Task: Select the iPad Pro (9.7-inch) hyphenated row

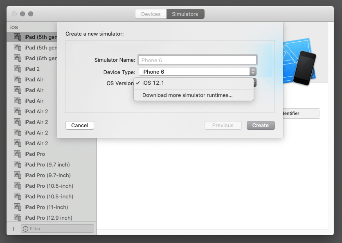Action: pos(52,175)
